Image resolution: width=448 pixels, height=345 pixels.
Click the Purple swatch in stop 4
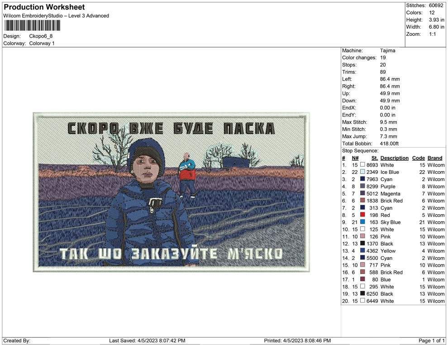(362, 187)
